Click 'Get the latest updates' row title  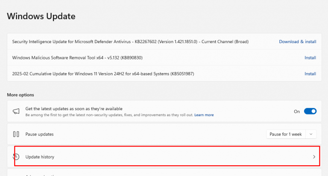(74, 109)
